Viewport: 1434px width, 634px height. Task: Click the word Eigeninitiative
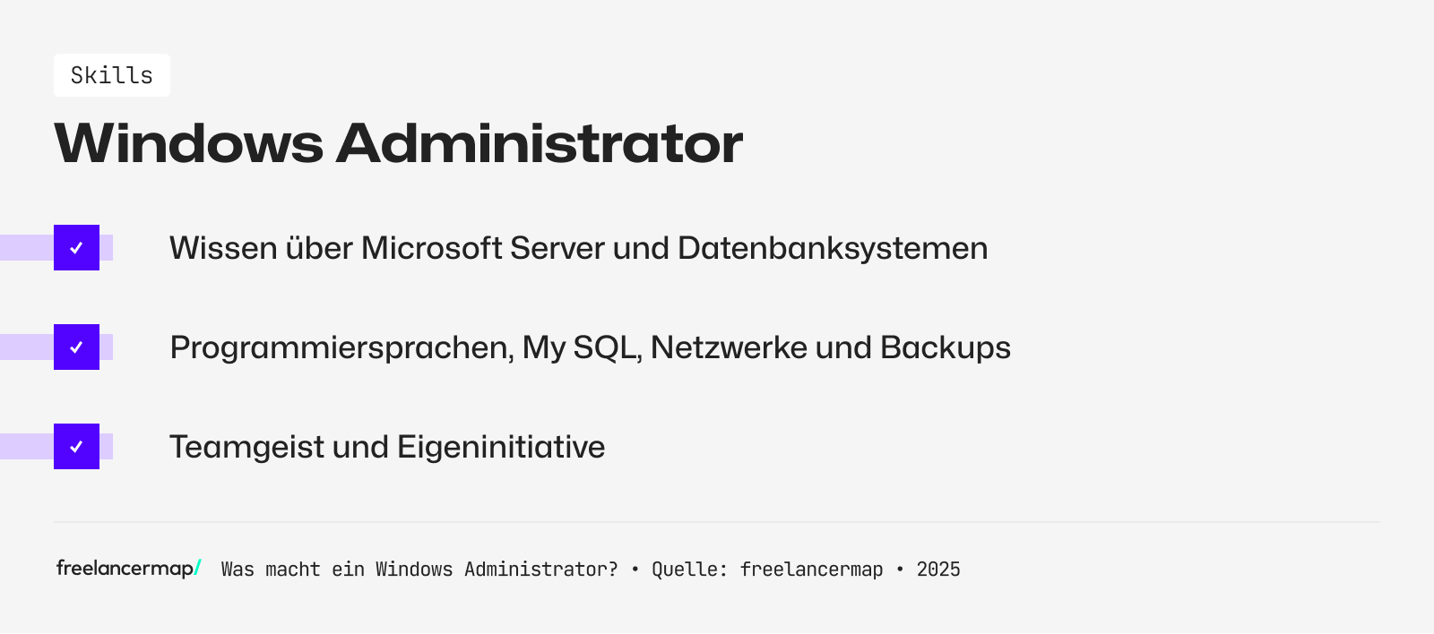click(x=501, y=447)
